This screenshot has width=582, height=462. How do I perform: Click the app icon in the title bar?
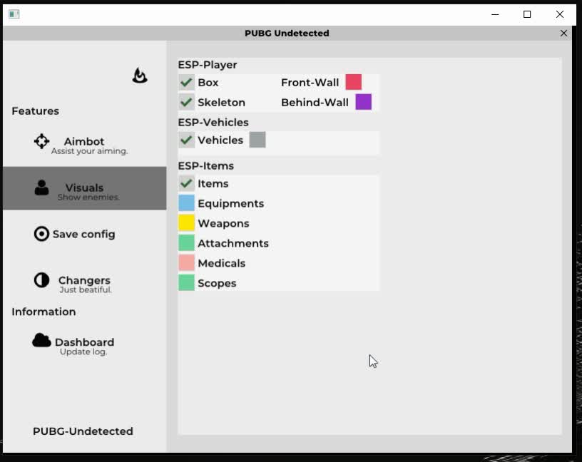[x=14, y=14]
